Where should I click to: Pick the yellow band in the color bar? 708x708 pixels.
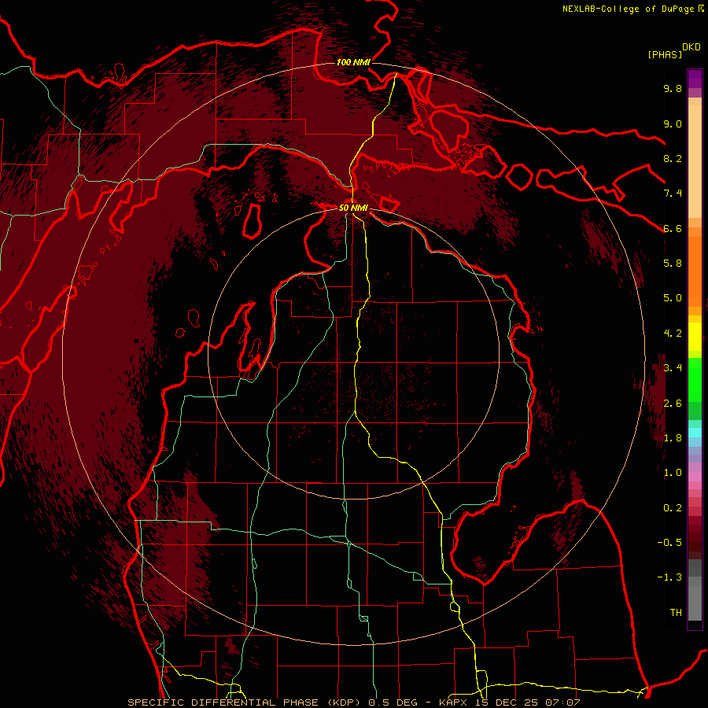(695, 337)
